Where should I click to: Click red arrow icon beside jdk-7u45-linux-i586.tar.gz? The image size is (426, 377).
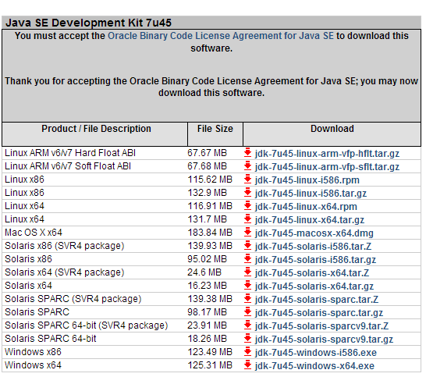point(247,193)
